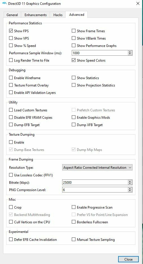Enable Defer EFB Cache Invalidation
The height and width of the screenshot is (264, 143).
pos(11,239)
